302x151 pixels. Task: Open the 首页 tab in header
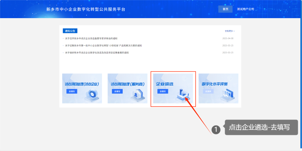(225, 9)
